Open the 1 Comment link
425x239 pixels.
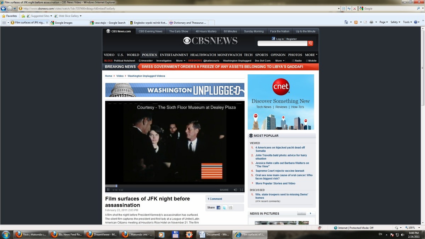(x=215, y=199)
